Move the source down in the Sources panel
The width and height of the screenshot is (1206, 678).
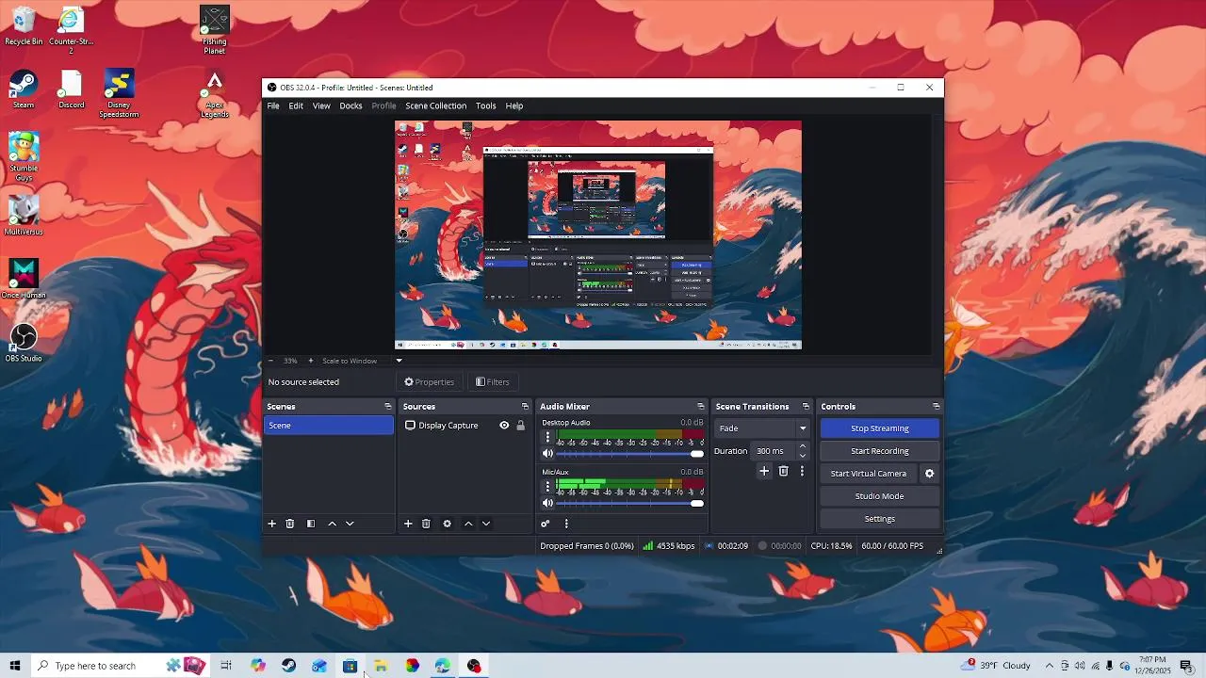486,524
